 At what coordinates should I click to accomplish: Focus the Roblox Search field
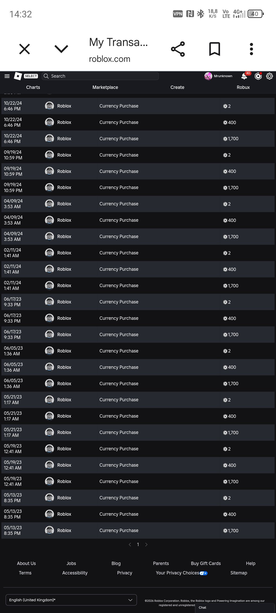click(x=100, y=76)
